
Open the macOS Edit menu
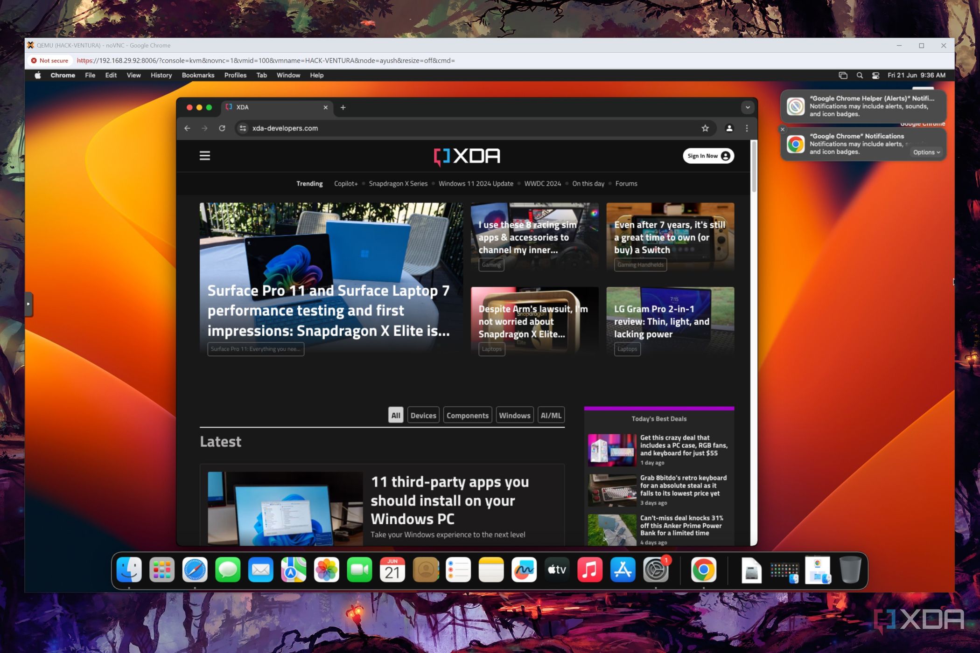pyautogui.click(x=111, y=75)
